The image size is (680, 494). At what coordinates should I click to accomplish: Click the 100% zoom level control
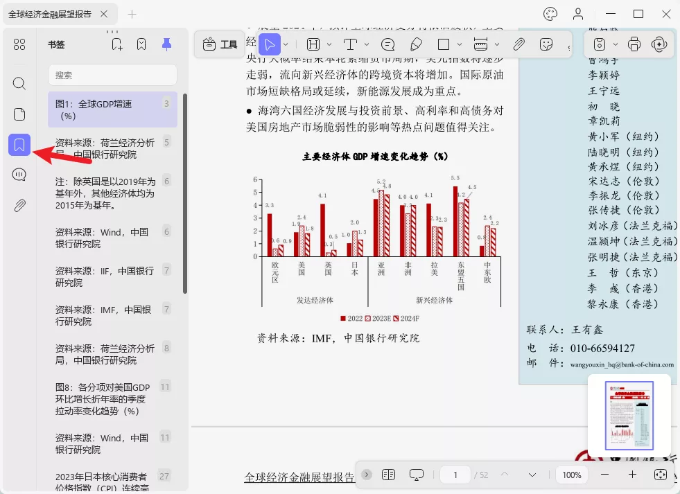point(572,475)
